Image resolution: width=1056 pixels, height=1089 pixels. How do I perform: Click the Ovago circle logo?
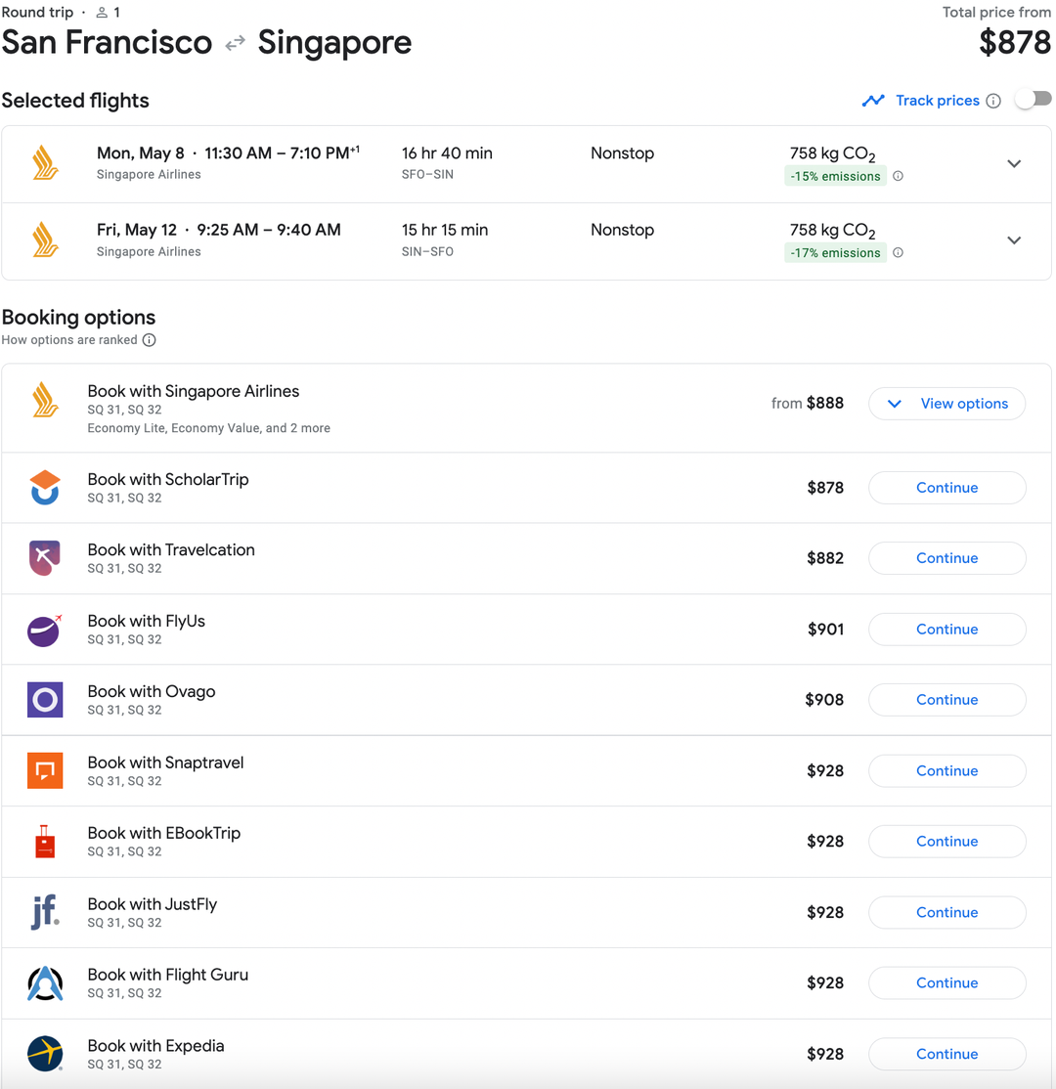pyautogui.click(x=44, y=699)
